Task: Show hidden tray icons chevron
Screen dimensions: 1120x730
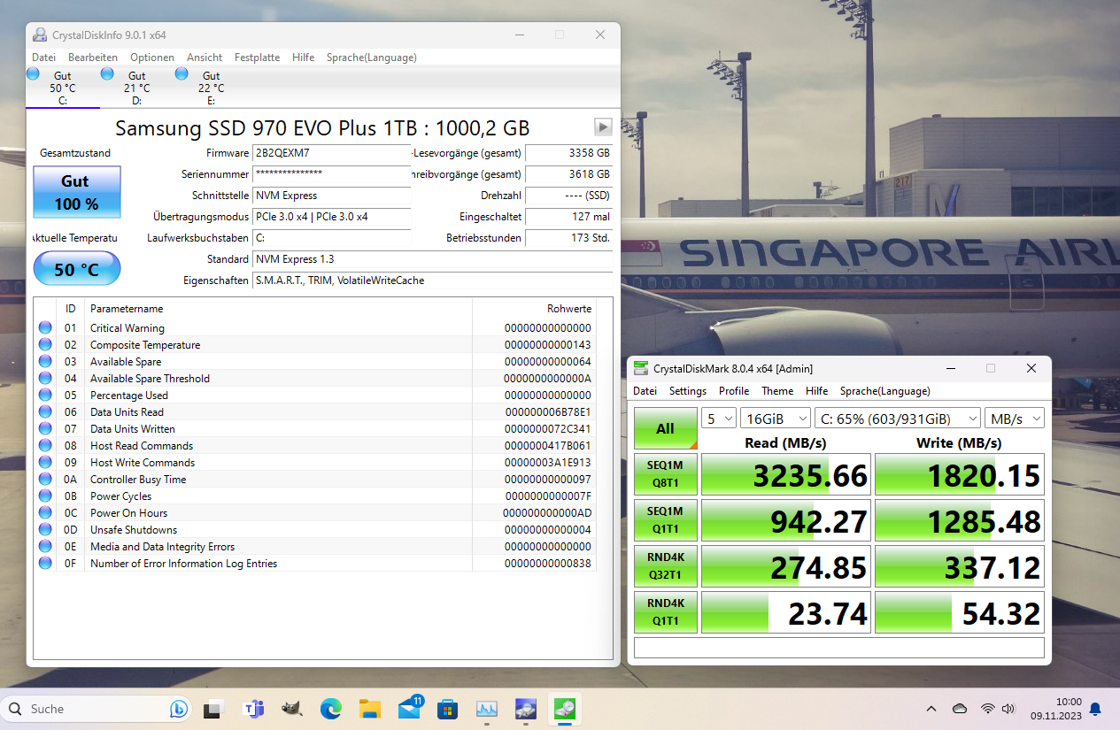Action: coord(931,709)
